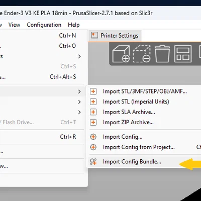
Task: Open the Configuration menu
Action: click(x=44, y=25)
